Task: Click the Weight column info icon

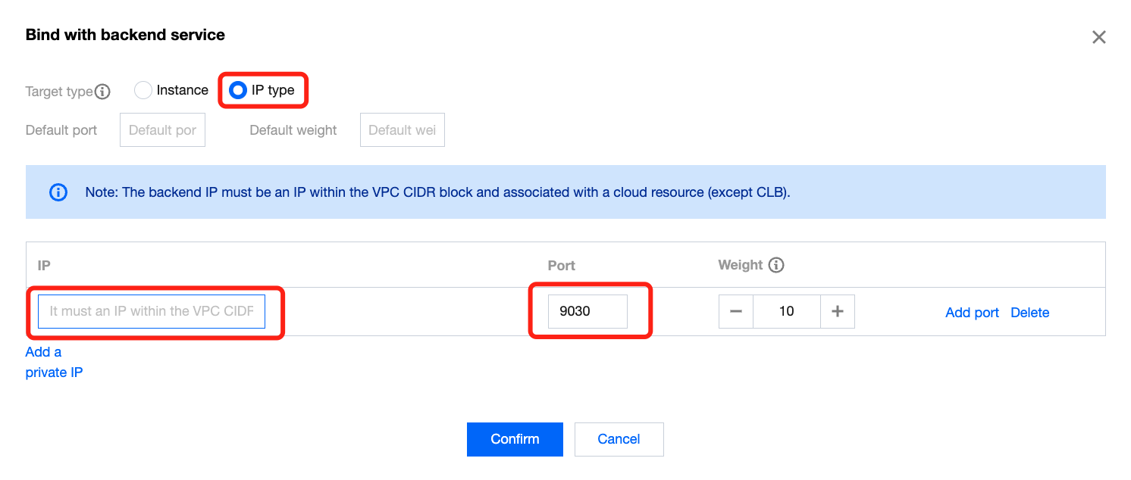Action: click(x=775, y=265)
